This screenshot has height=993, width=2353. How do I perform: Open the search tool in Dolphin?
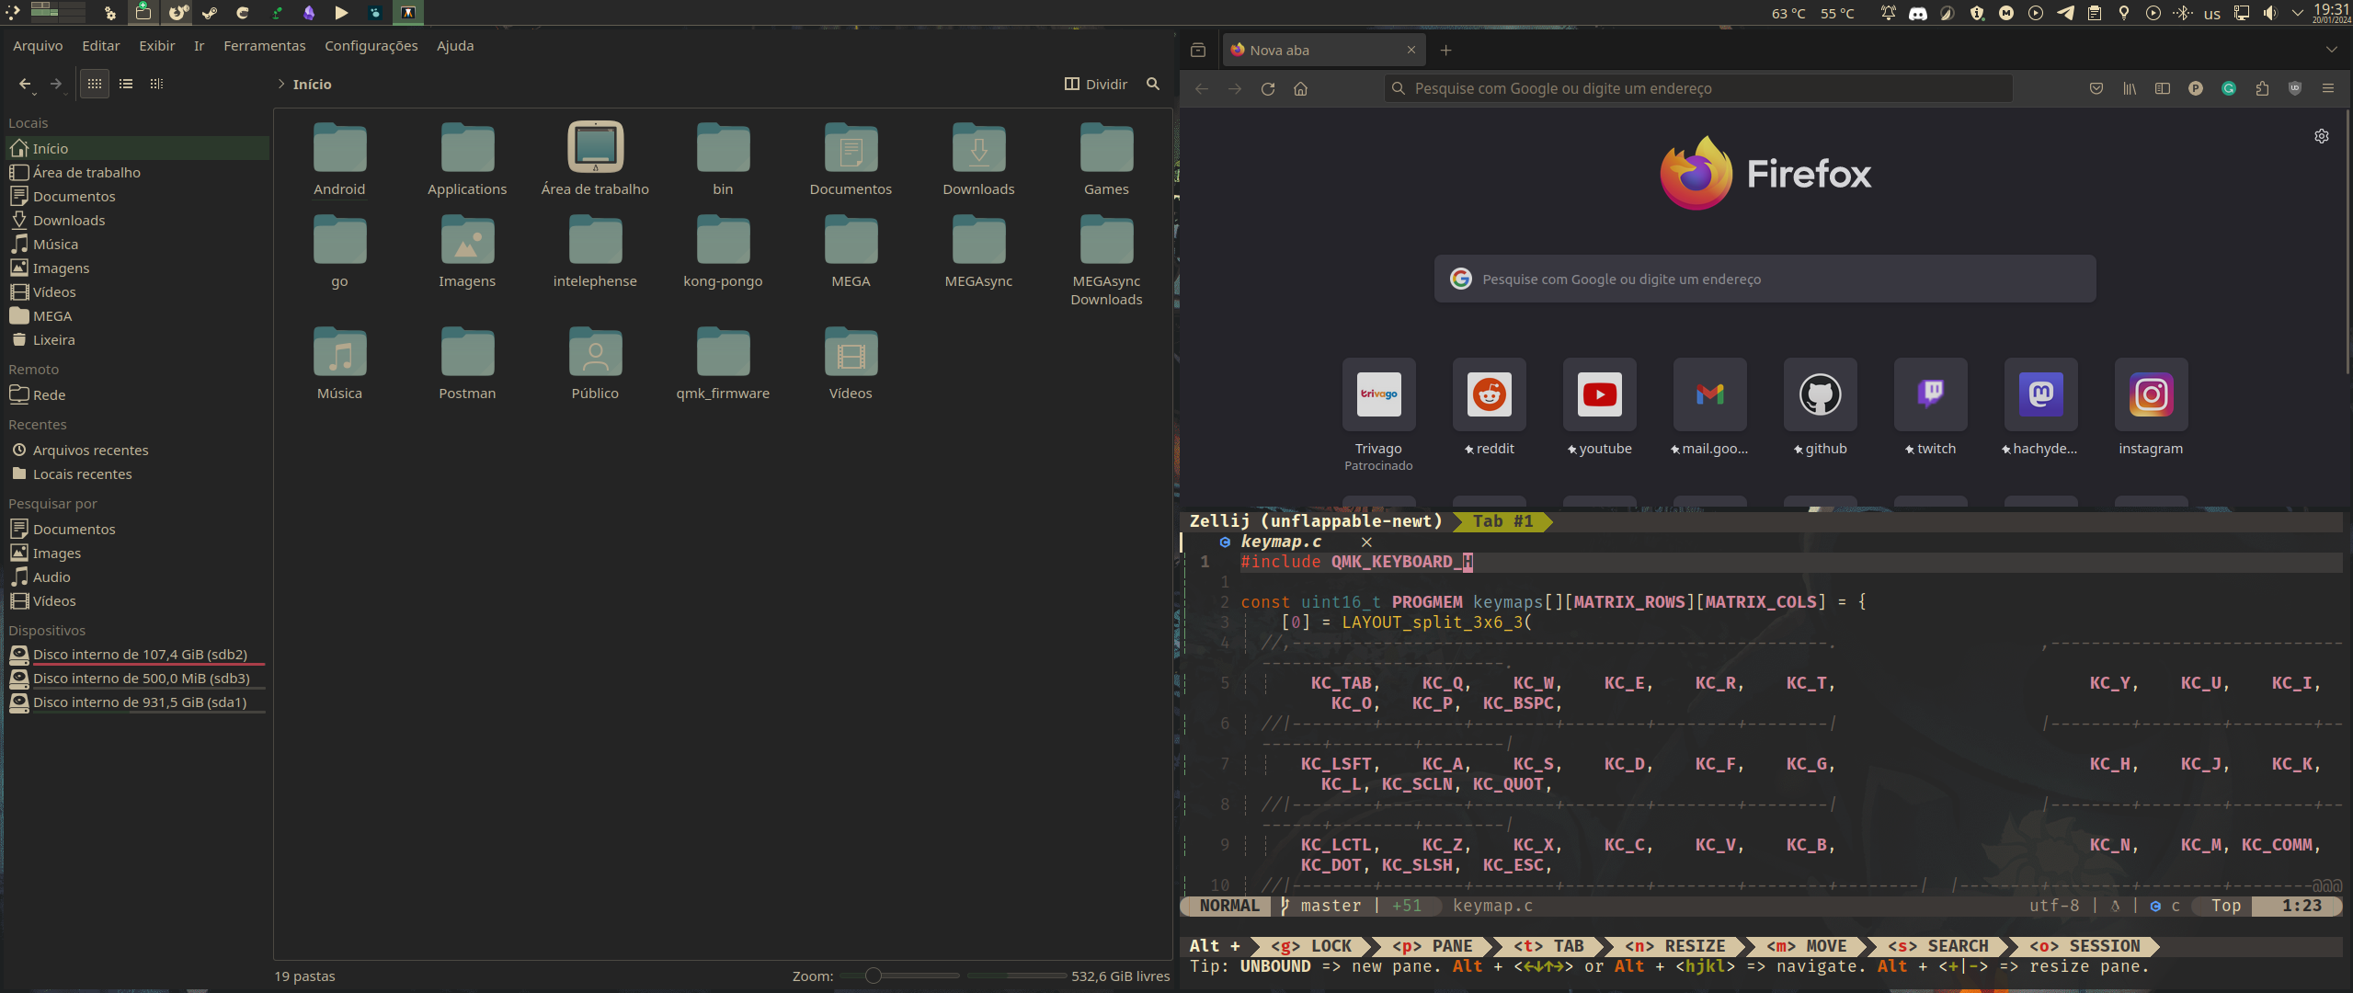pos(1153,84)
